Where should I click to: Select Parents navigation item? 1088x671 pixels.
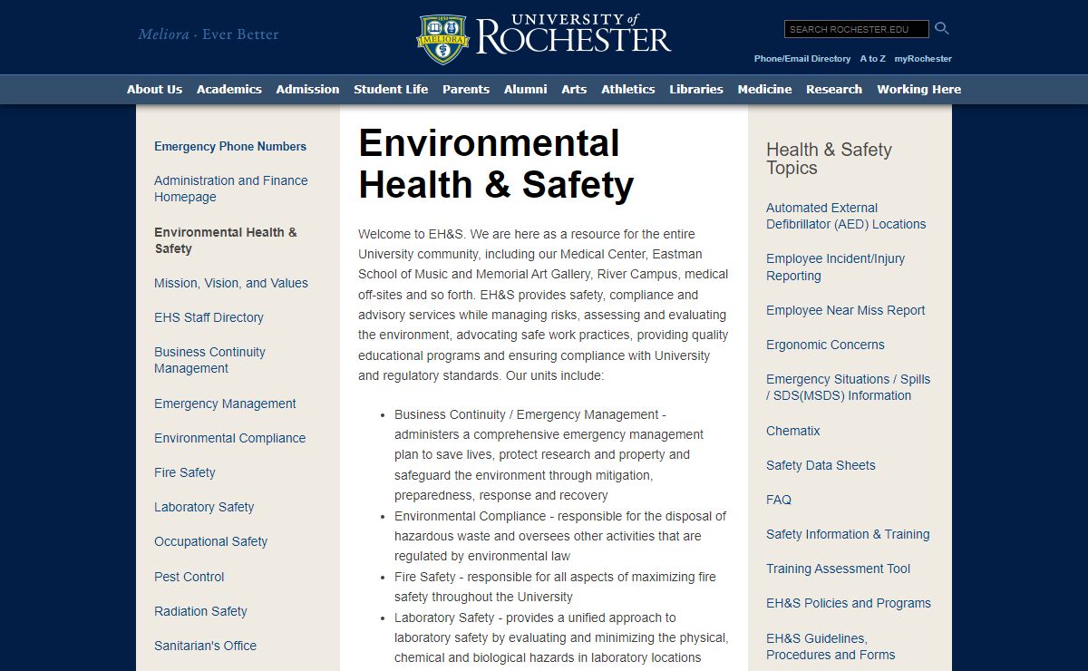click(466, 89)
